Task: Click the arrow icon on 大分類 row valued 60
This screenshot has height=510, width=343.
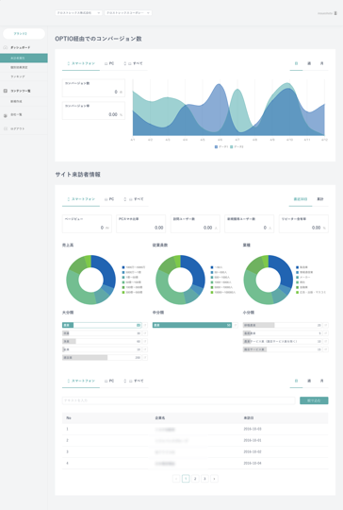Action: pyautogui.click(x=145, y=341)
